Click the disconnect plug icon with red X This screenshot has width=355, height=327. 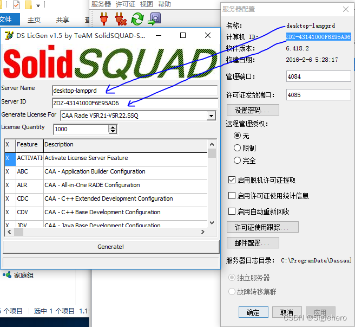tap(120, 19)
